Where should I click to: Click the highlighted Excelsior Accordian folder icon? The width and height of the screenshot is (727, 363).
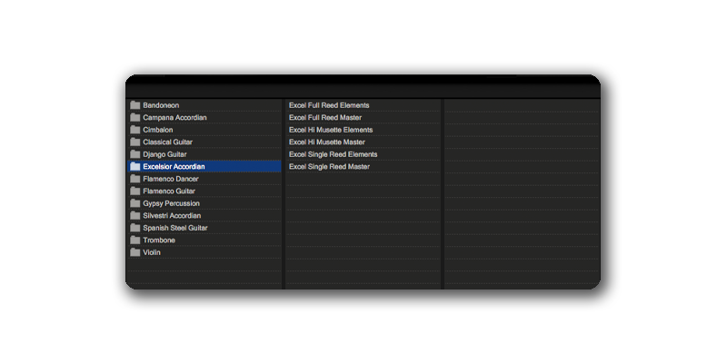[134, 167]
